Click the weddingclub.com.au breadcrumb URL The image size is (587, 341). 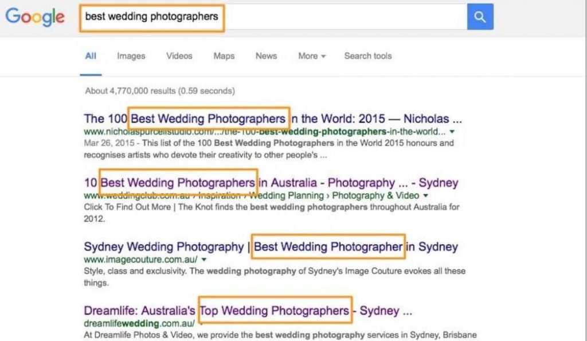click(x=251, y=196)
